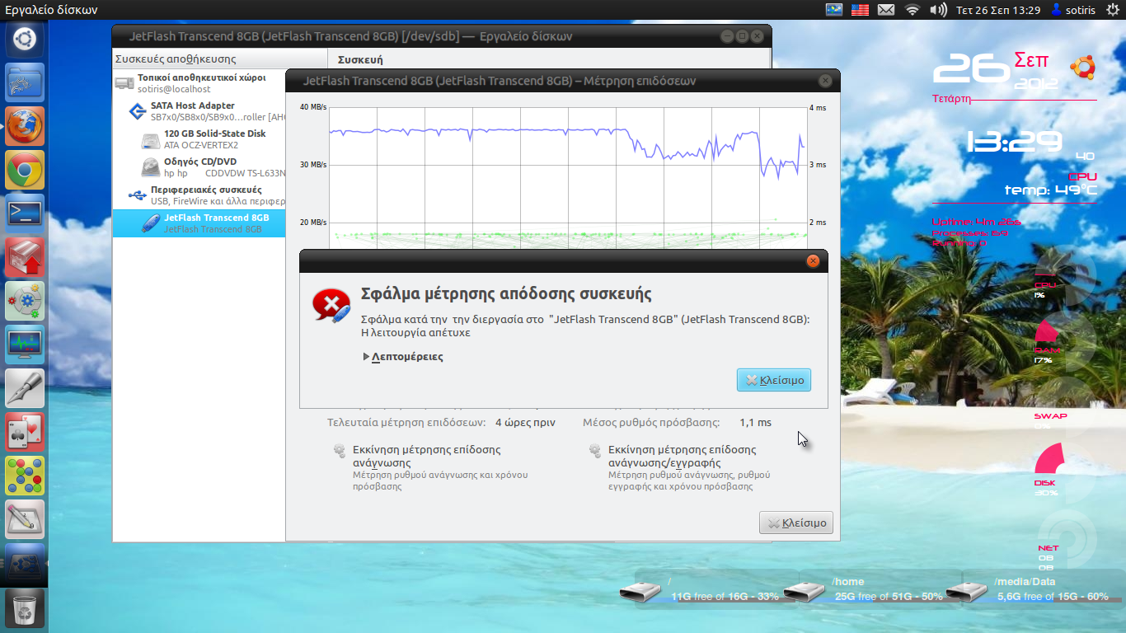1126x633 pixels.
Task: Launch Google Chrome from the dock
Action: click(25, 171)
